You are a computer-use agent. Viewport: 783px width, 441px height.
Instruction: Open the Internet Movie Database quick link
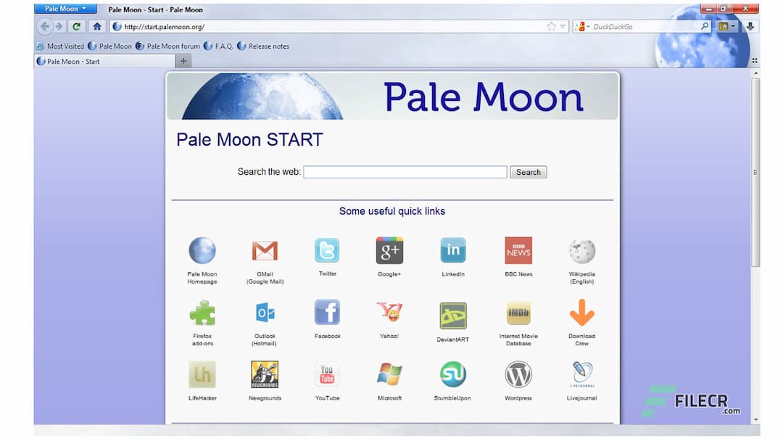518,313
